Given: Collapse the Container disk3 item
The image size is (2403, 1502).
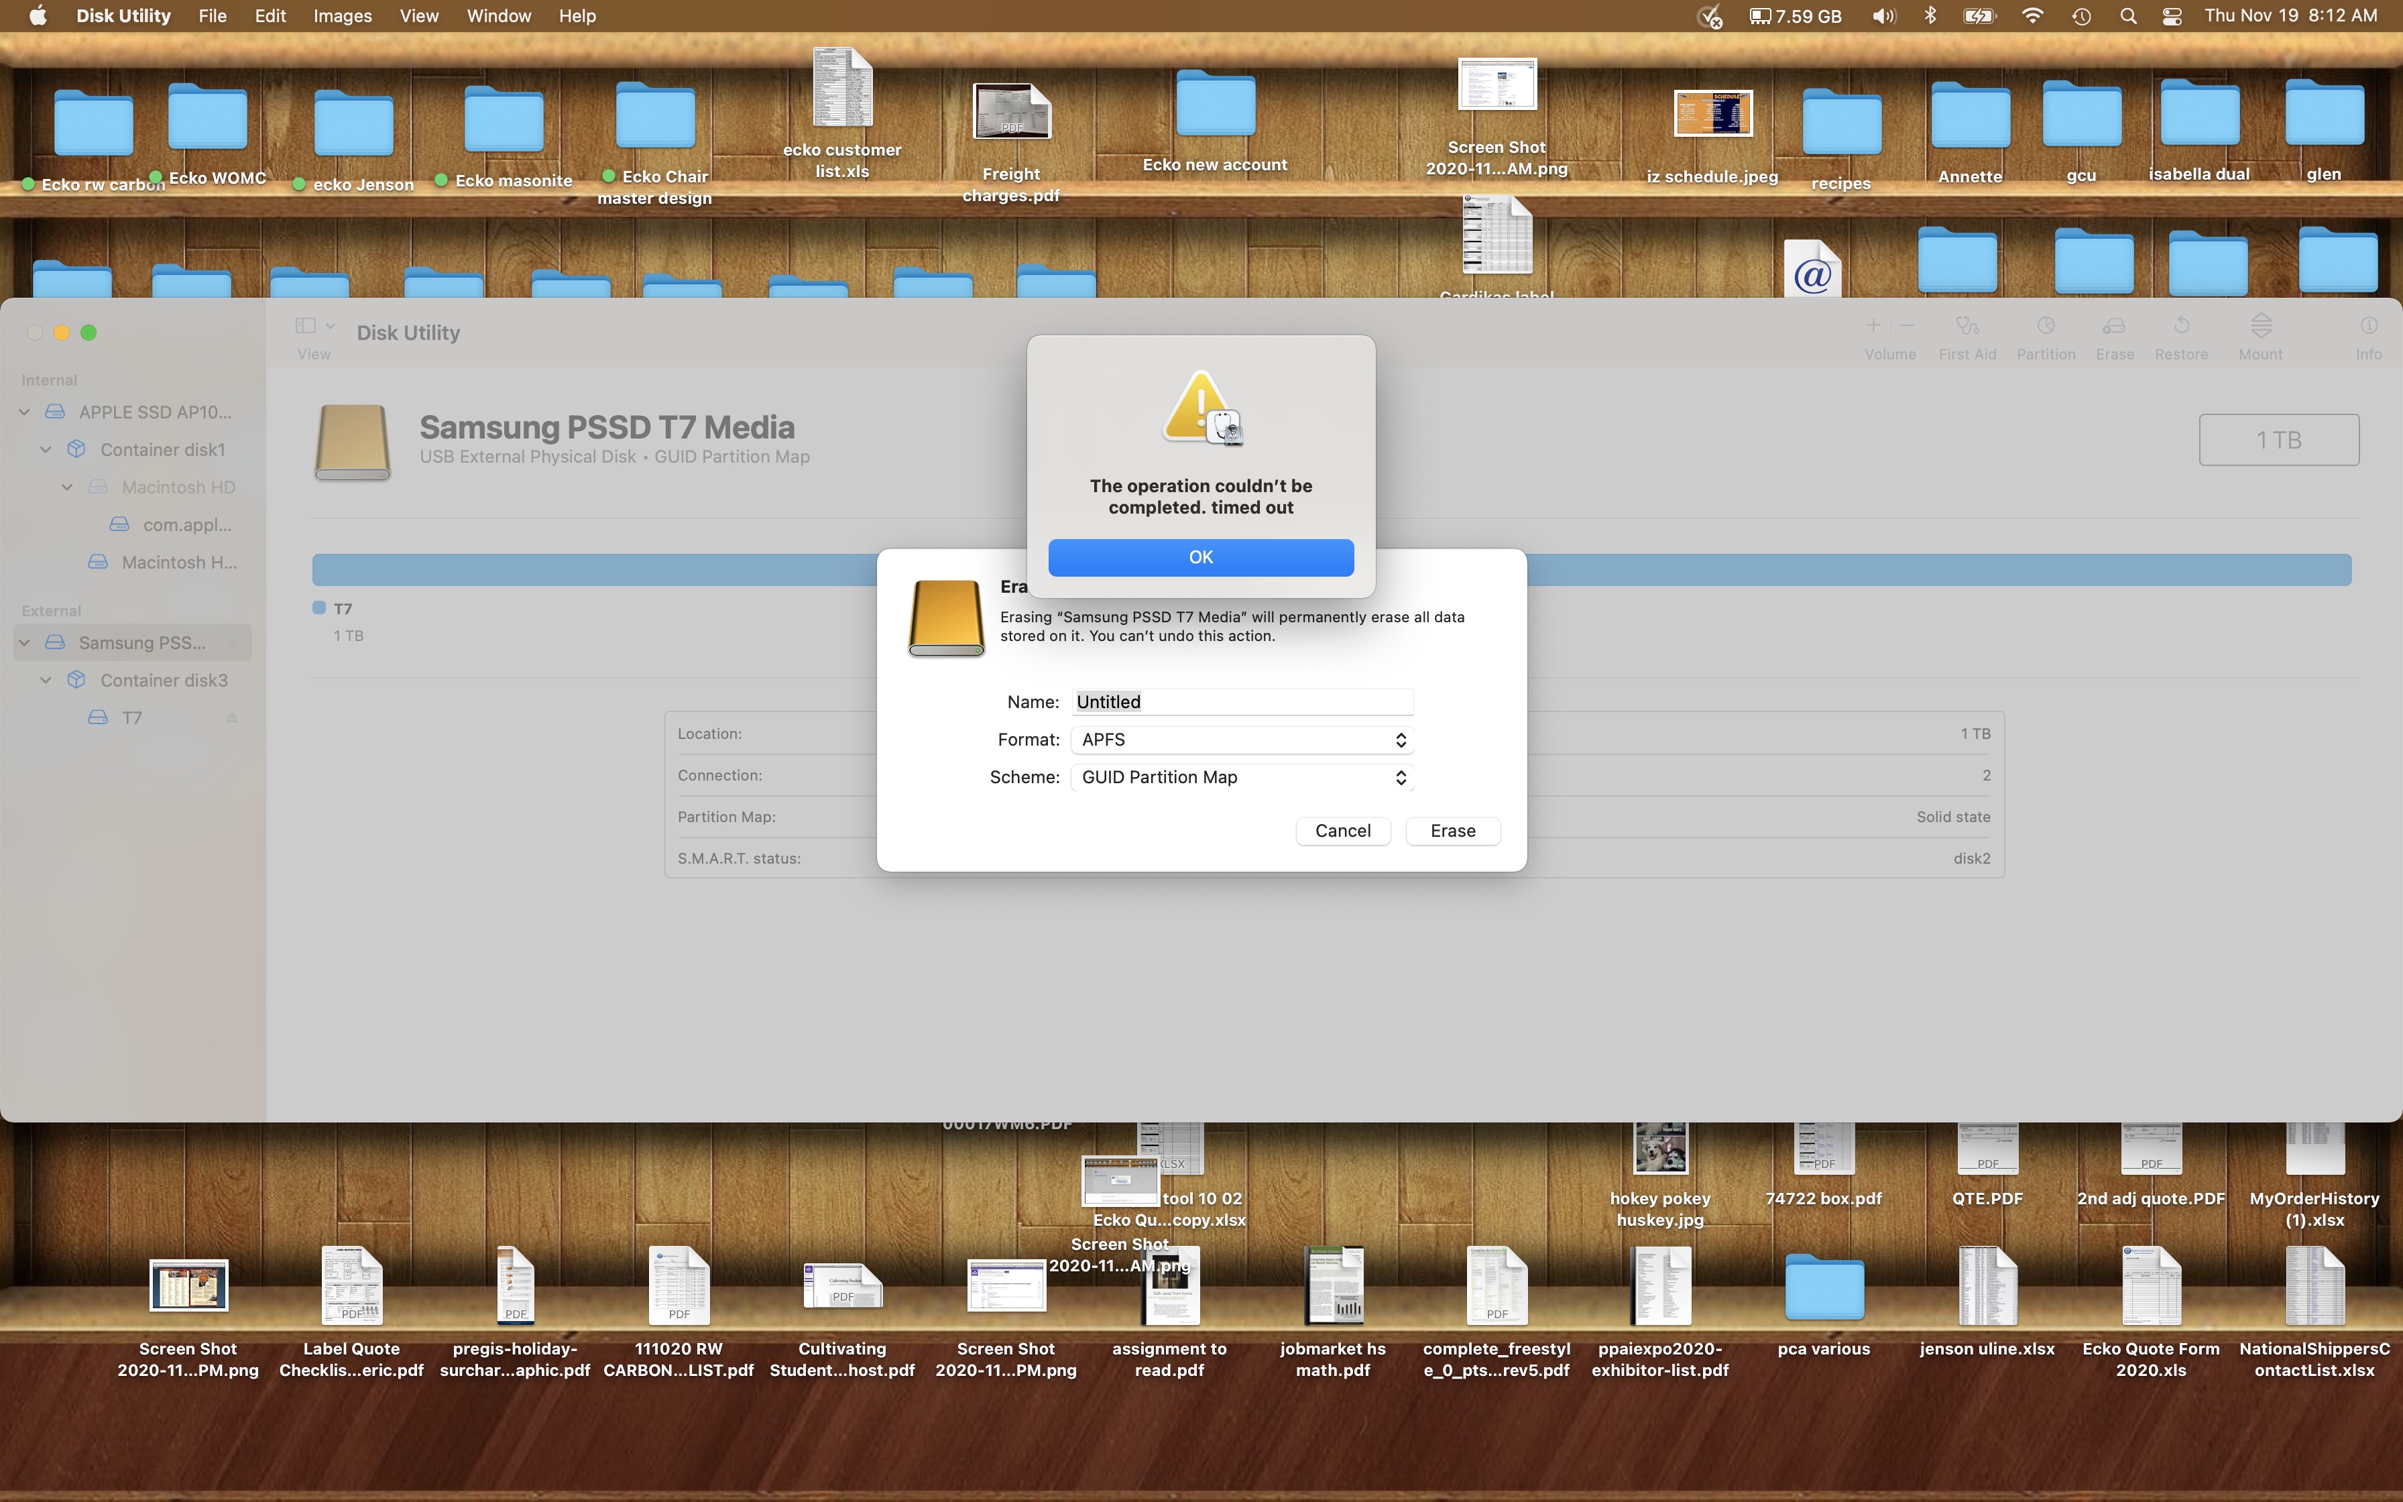Looking at the screenshot, I should point(46,681).
